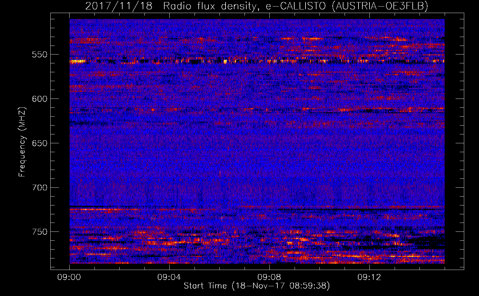This screenshot has height=296, width=479.
Task: Click the 09:00 time tick label
Action: click(x=69, y=277)
